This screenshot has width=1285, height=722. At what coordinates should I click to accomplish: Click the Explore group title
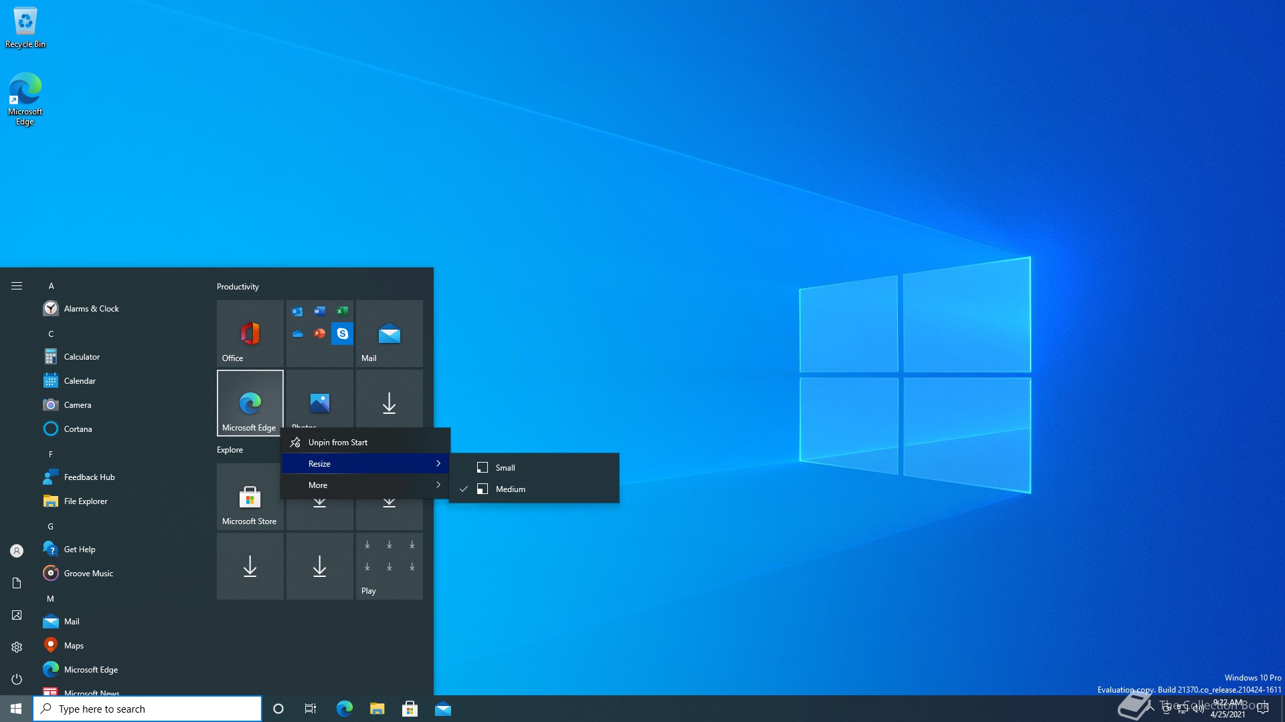(230, 450)
